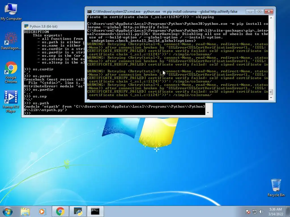The height and width of the screenshot is (217, 290).
Task: Switch to the Python taskbar button
Action: pyautogui.click(x=78, y=211)
